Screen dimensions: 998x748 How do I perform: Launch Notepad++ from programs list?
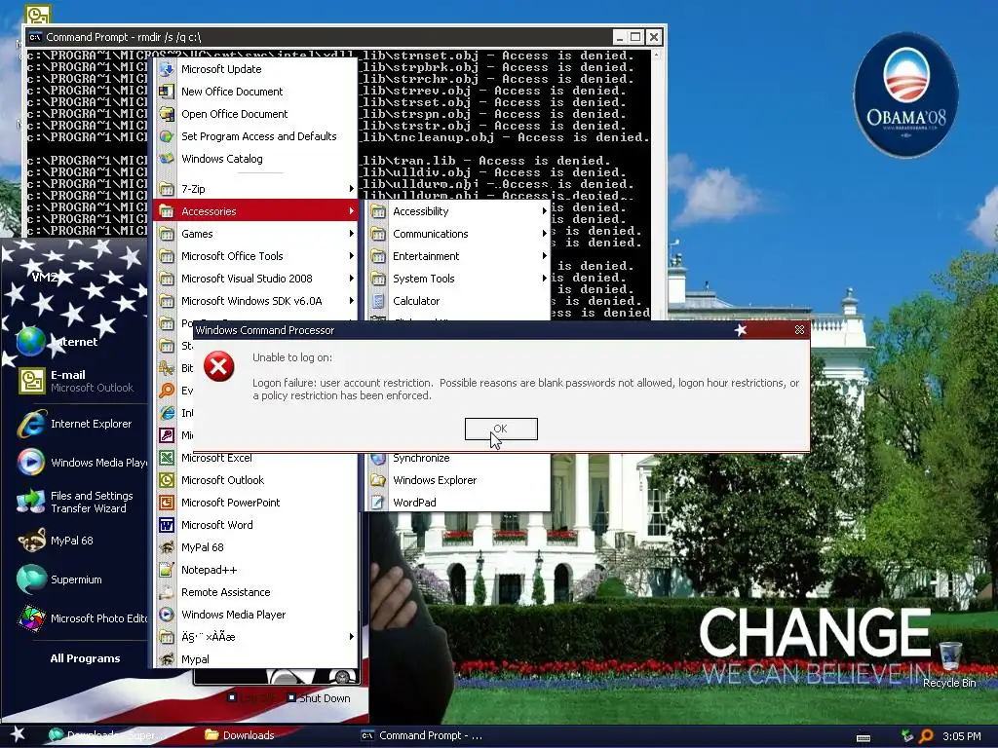pyautogui.click(x=256, y=570)
